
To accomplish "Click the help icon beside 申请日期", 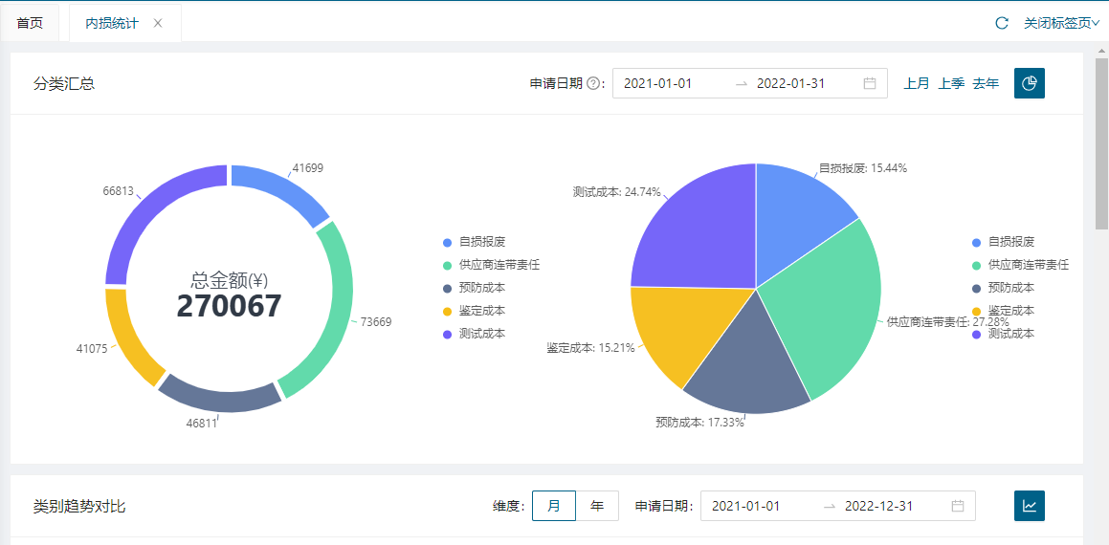I will [x=593, y=84].
